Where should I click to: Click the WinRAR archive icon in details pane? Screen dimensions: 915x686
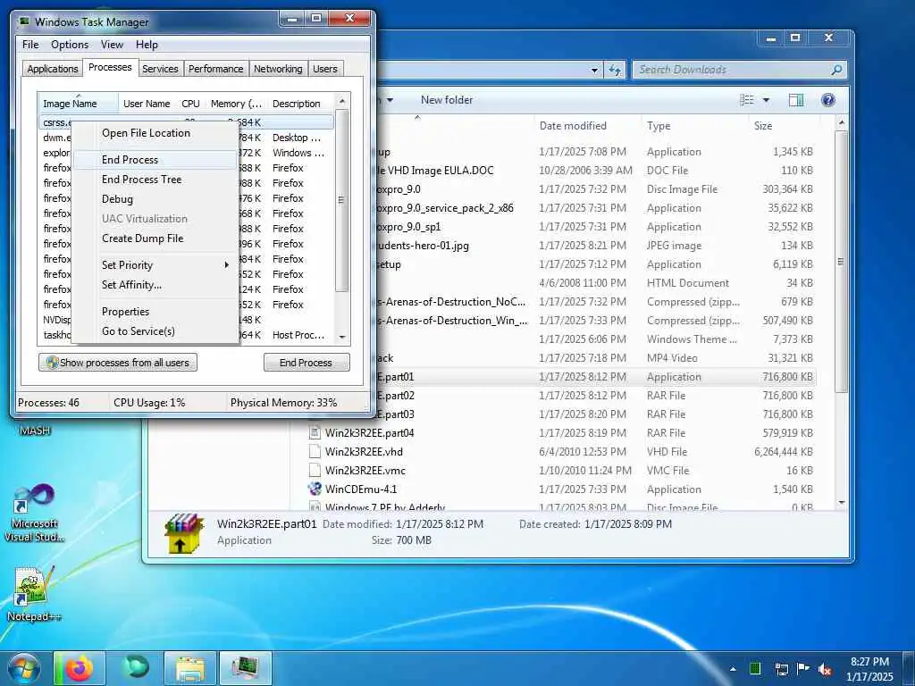point(184,533)
